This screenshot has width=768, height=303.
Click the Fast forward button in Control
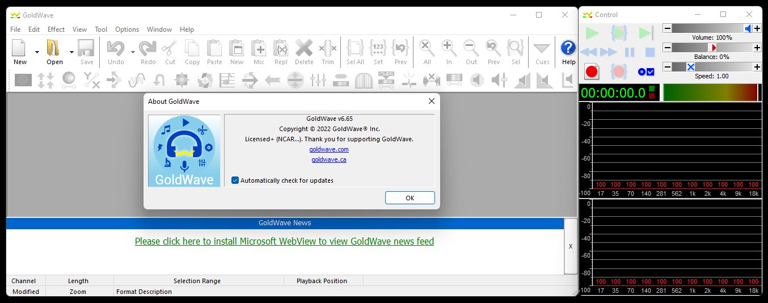tap(609, 52)
